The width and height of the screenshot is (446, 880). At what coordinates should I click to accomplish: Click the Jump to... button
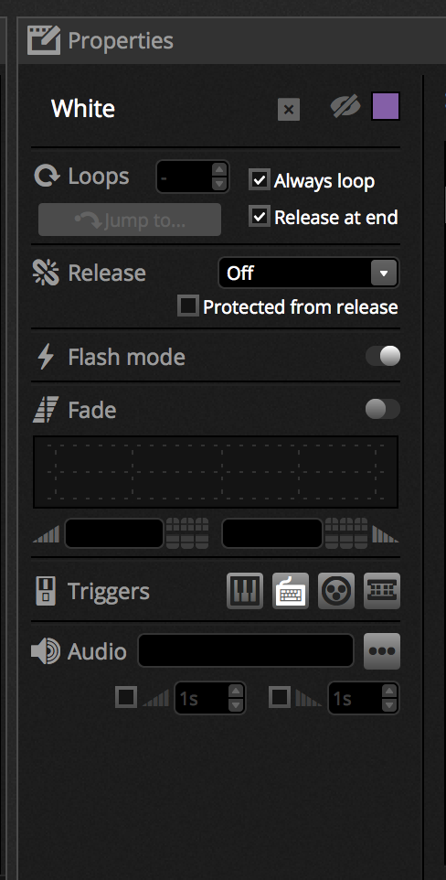130,220
